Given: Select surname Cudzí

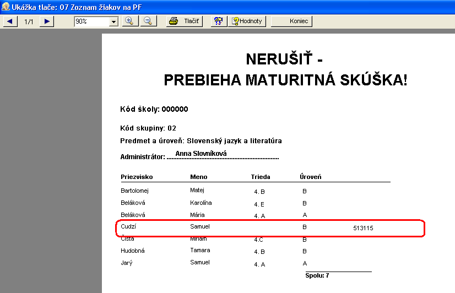Looking at the screenshot, I should pyautogui.click(x=128, y=226).
